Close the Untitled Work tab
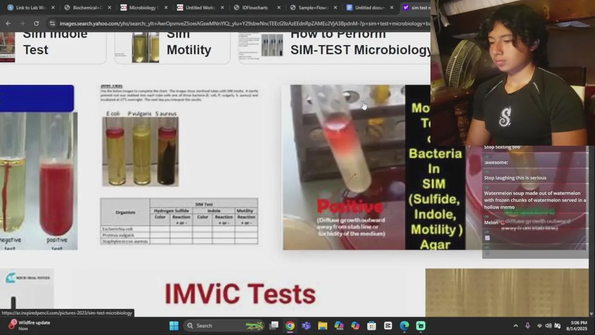 click(223, 7)
